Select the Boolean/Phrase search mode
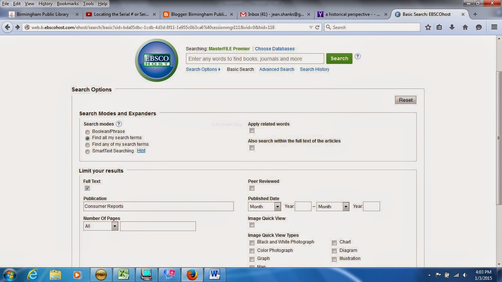The image size is (502, 282). 87,132
